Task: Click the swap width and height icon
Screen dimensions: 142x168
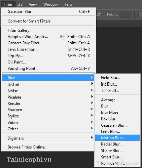Action: (x=99, y=14)
